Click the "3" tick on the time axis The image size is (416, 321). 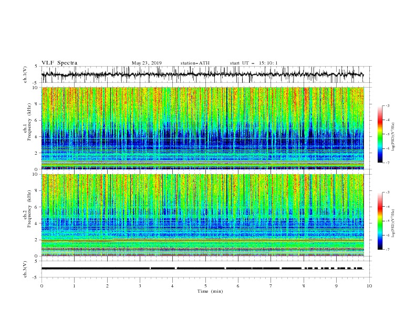click(140, 286)
